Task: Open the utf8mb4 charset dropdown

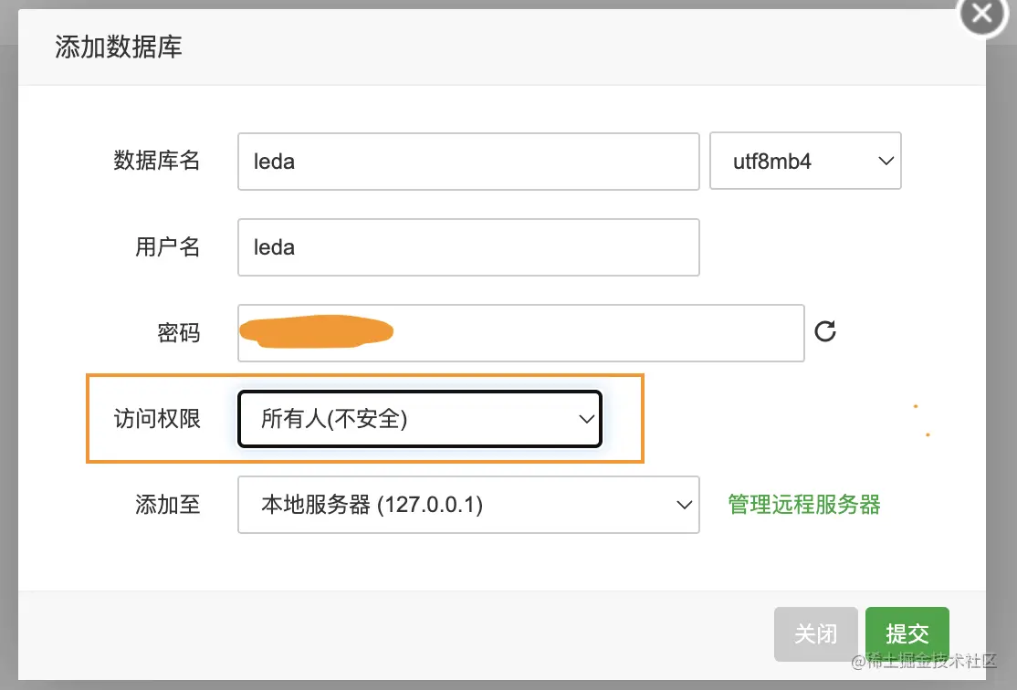Action: pos(805,161)
